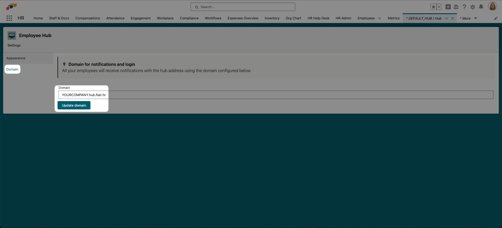Open the Trailhead guidance icon
This screenshot has height=228, width=502.
[456, 7]
